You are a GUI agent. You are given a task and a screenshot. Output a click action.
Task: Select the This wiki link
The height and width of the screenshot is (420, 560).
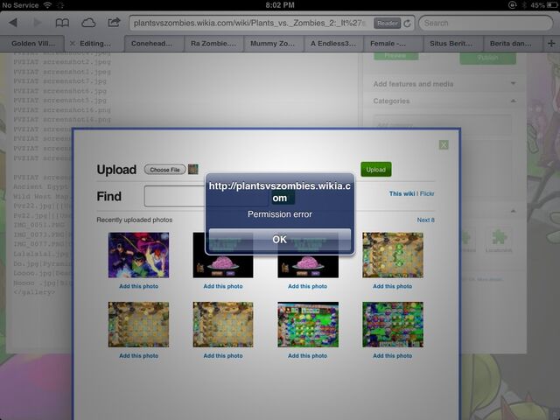402,193
